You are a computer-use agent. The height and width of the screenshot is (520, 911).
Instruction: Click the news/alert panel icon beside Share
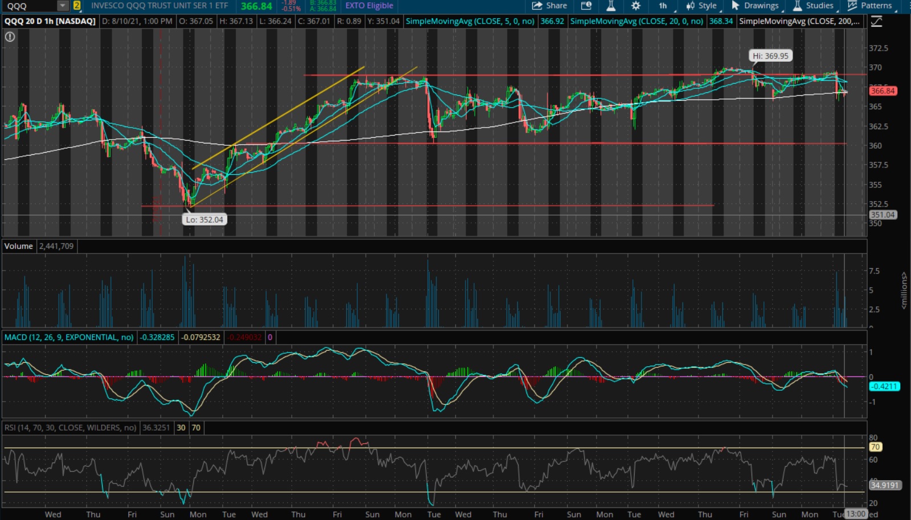point(586,6)
